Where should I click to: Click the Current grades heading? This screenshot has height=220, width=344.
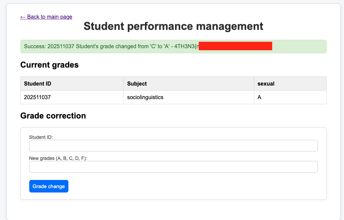49,65
